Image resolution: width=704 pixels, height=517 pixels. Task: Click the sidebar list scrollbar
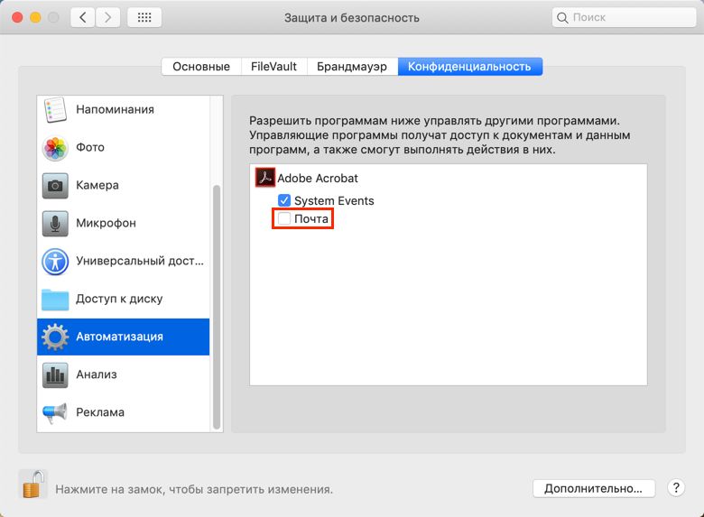pyautogui.click(x=216, y=307)
